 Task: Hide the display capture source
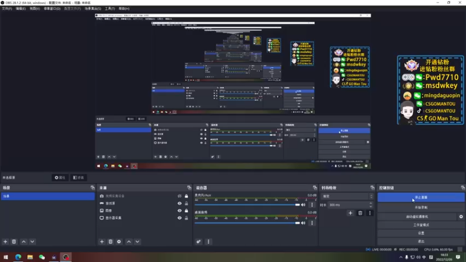click(x=179, y=218)
